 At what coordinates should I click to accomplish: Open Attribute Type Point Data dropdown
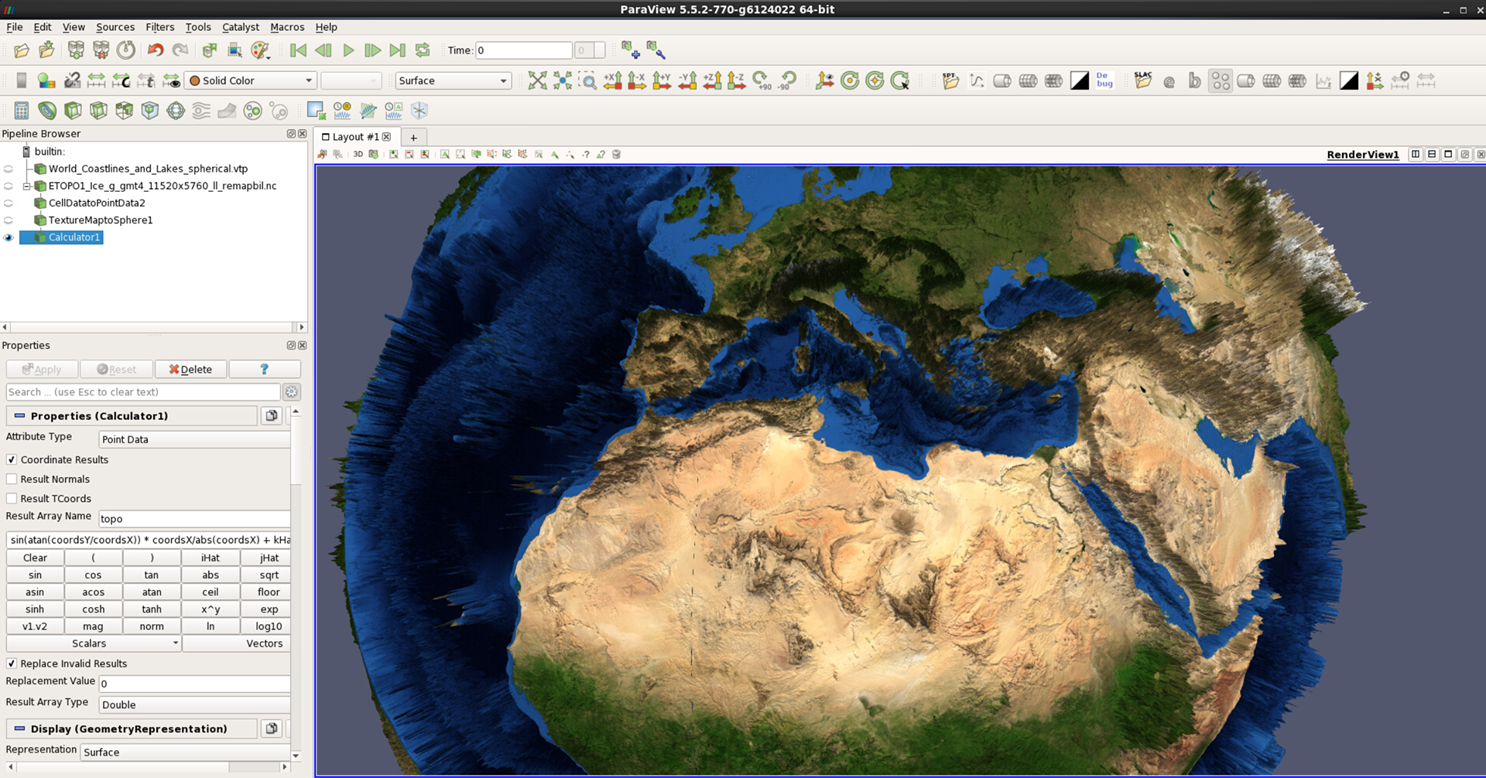(x=194, y=439)
